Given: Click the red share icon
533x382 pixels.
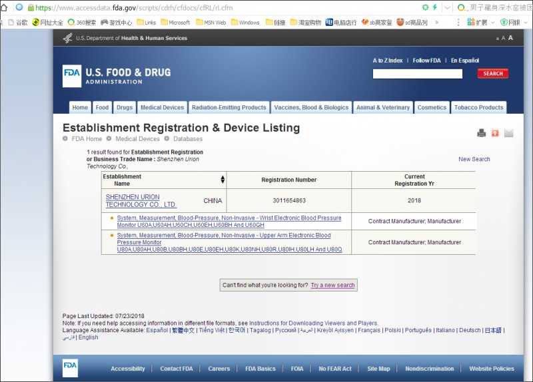Looking at the screenshot, I should coord(495,133).
